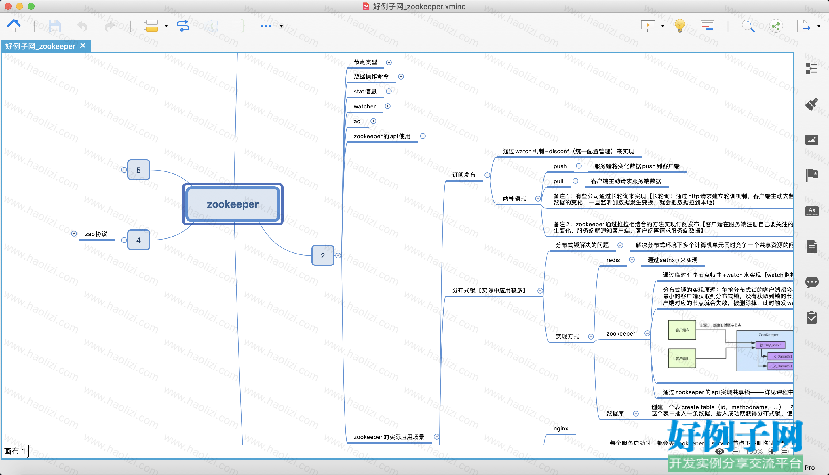Close the 好例子网_zookeeper tab

point(83,46)
